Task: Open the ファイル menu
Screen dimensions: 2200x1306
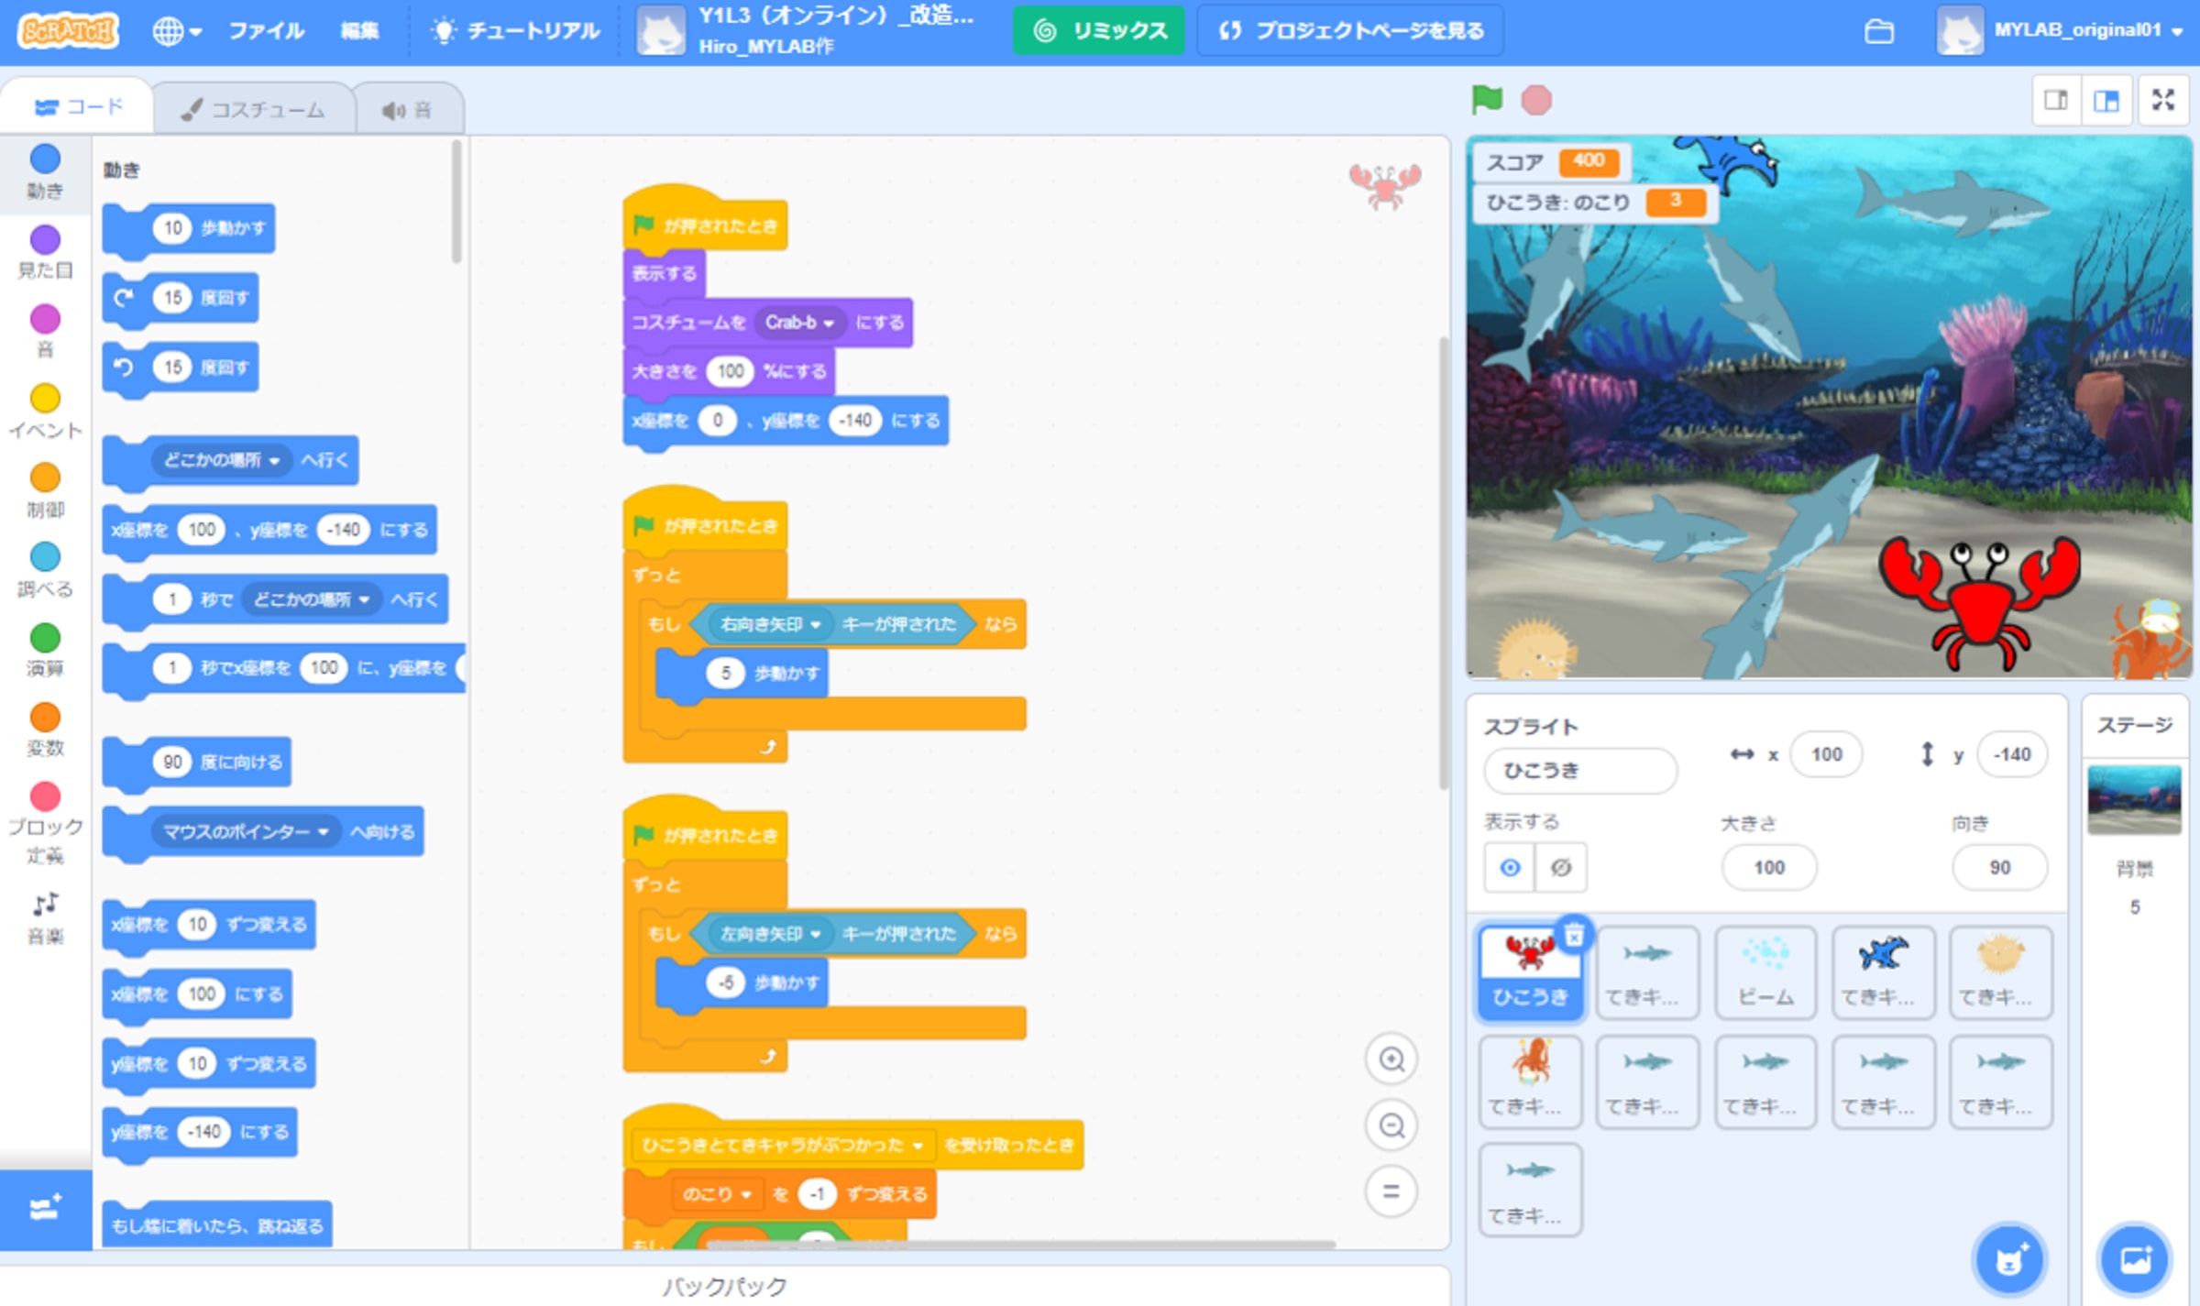Action: 266,31
